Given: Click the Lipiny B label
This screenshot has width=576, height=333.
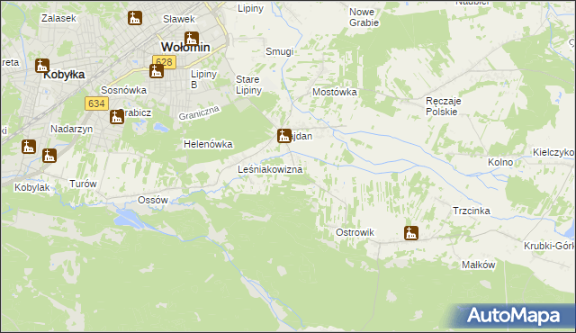Looking at the screenshot, I should tap(203, 79).
